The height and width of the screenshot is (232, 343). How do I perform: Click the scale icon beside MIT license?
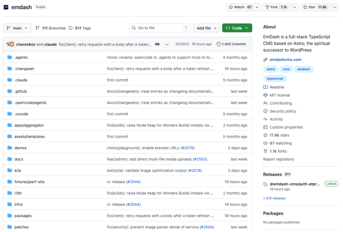[265, 95]
